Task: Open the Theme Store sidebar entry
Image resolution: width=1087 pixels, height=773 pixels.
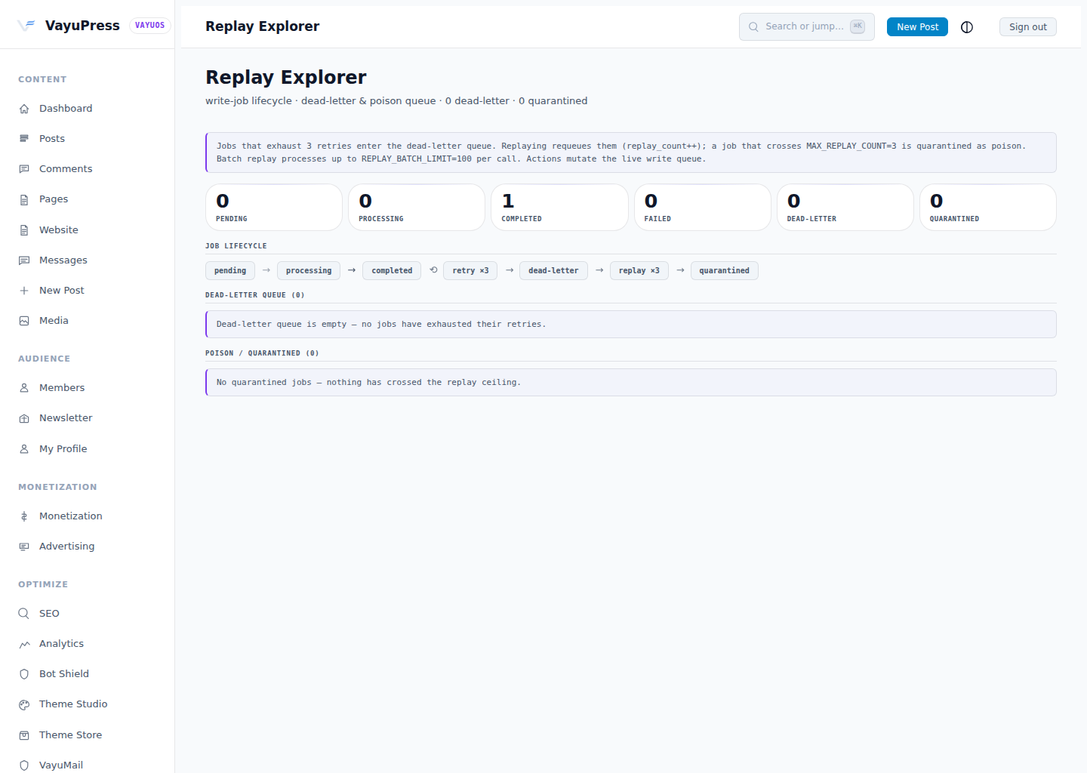Action: pyautogui.click(x=87, y=735)
